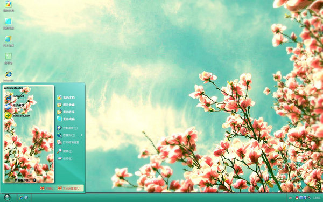Image resolution: width=323 pixels, height=202 pixels.
Task: Expand Connect To (连接到) submenu
Action: point(69,135)
